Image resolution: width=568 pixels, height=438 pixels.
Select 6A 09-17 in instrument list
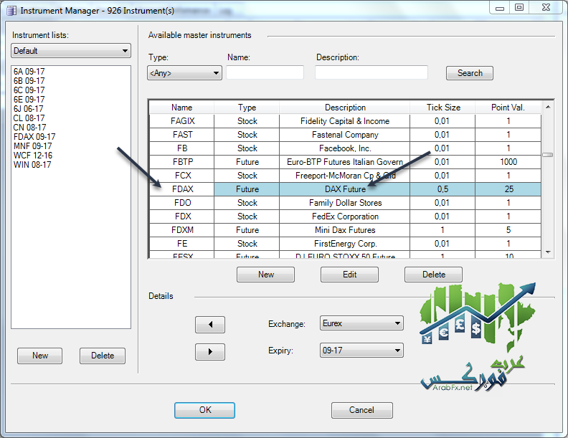point(29,71)
